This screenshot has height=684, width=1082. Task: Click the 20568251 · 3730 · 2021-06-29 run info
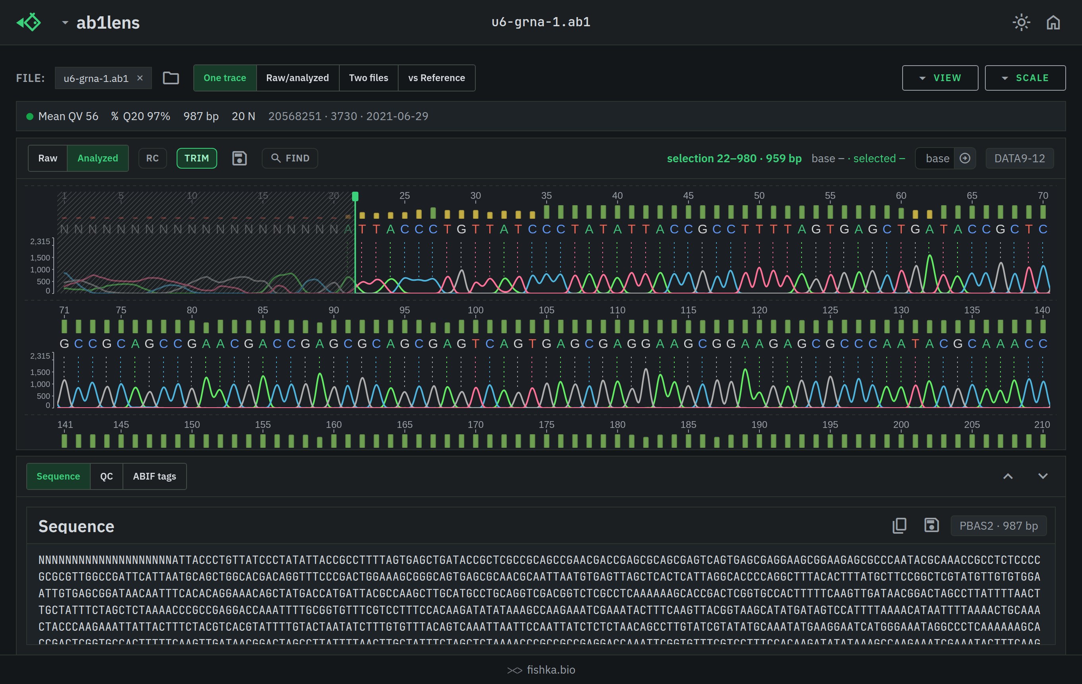pyautogui.click(x=348, y=117)
